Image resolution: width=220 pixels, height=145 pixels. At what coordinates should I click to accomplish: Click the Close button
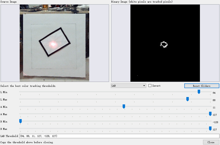(x=211, y=142)
